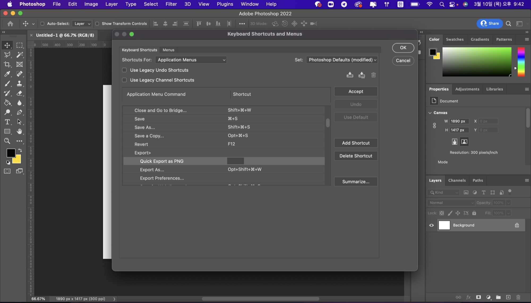Select the Blur tool
This screenshot has height=303, width=531.
pos(19,103)
